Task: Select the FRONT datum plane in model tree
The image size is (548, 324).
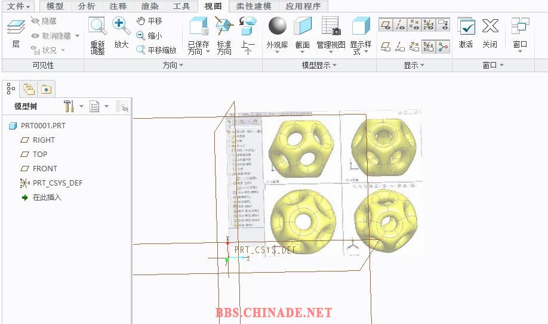Action: pos(45,169)
